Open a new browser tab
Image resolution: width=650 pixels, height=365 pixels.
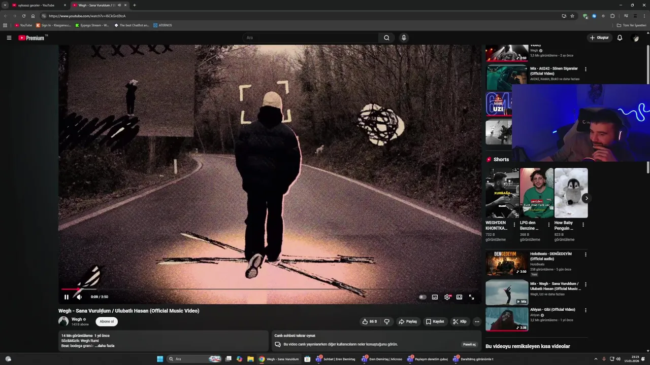pos(134,5)
